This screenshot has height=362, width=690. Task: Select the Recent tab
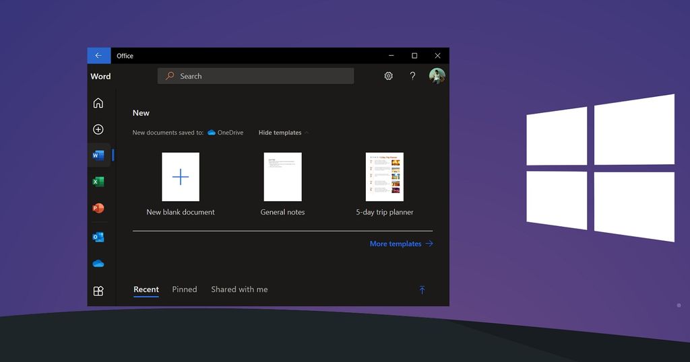tap(146, 289)
